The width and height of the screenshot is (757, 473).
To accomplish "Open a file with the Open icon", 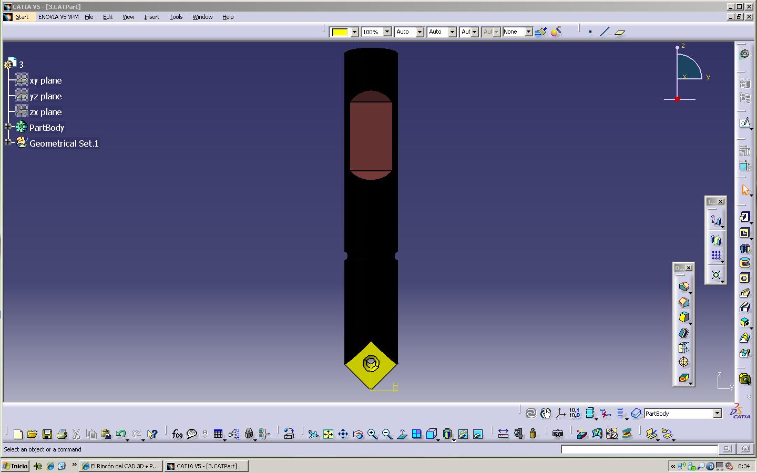I will (x=33, y=434).
